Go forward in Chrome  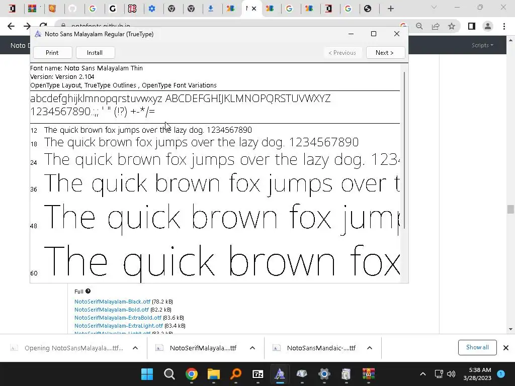tap(27, 26)
